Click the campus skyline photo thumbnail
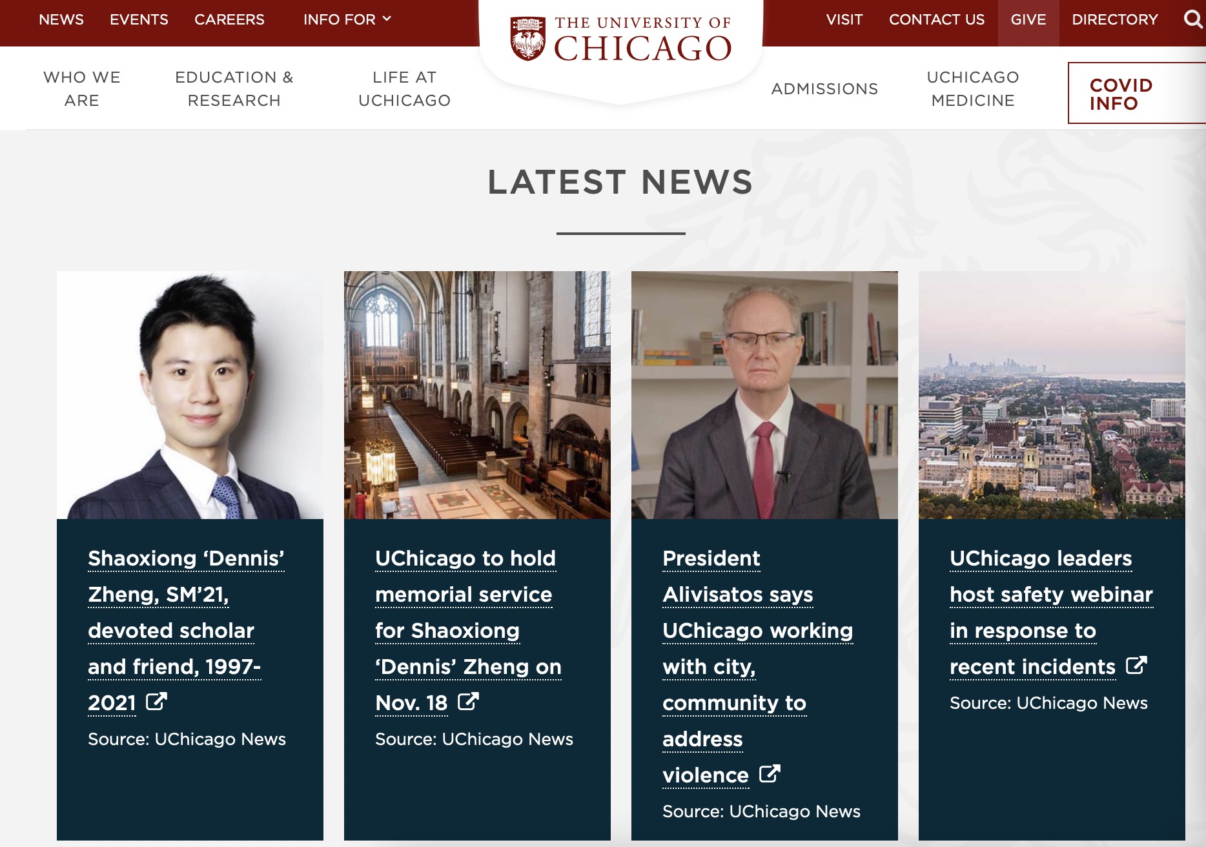Image resolution: width=1206 pixels, height=847 pixels. 1052,395
